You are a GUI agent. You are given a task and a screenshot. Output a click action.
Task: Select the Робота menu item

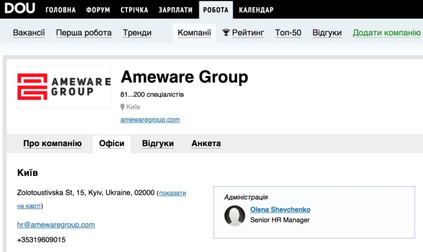pos(216,10)
